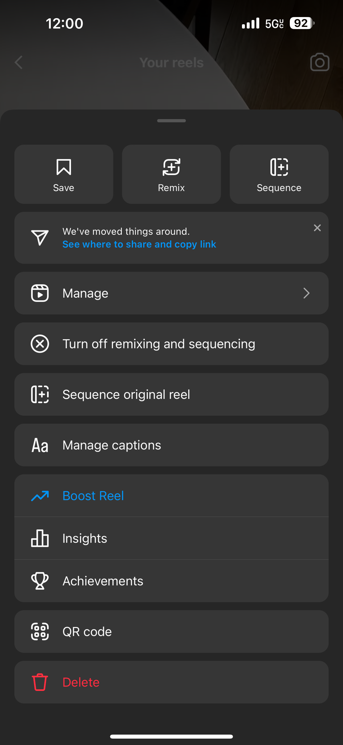Tap the paper plane share icon
The height and width of the screenshot is (745, 343).
(40, 238)
